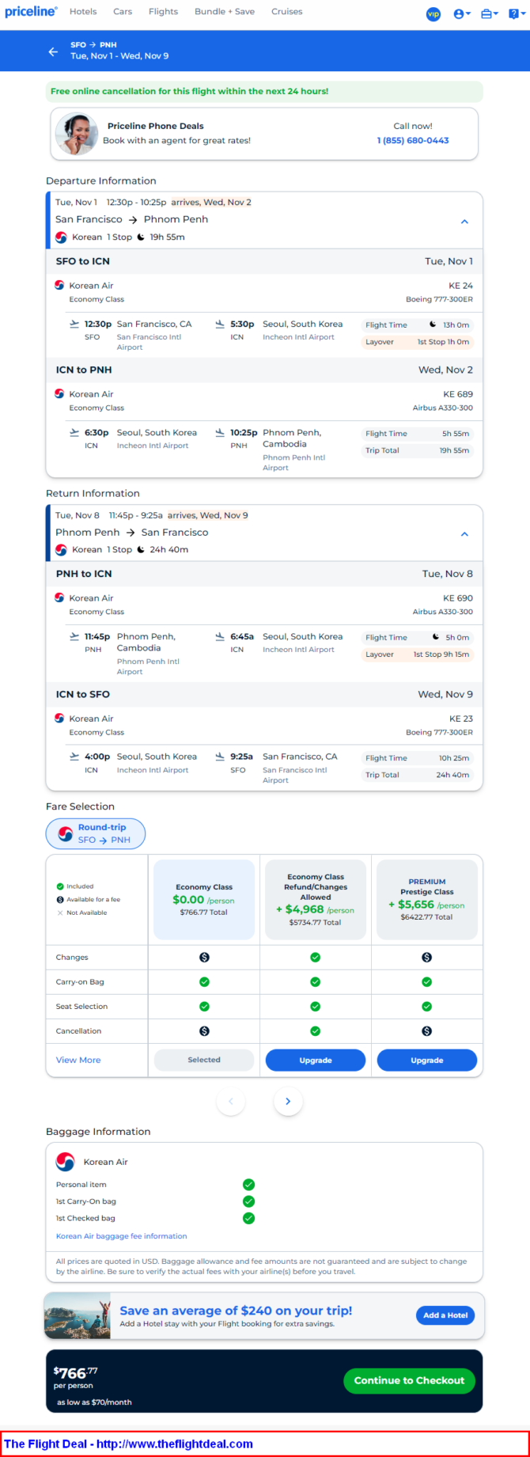530x1457 pixels.
Task: Call the phone number 1 (855) 680-0443
Action: [413, 140]
